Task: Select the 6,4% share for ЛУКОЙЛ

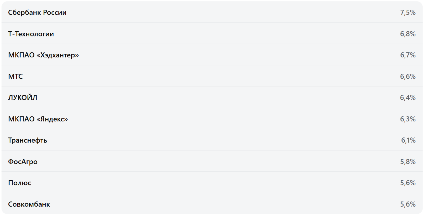Action: [x=408, y=98]
